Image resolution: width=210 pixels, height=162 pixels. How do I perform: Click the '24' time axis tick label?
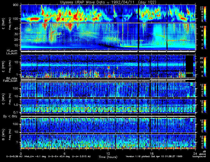195,153
